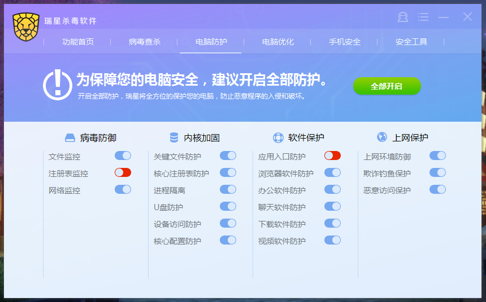Switch to the 电脑优化 tab

click(x=277, y=42)
